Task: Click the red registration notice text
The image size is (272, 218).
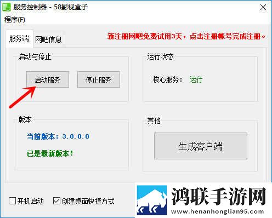Action: (x=186, y=36)
